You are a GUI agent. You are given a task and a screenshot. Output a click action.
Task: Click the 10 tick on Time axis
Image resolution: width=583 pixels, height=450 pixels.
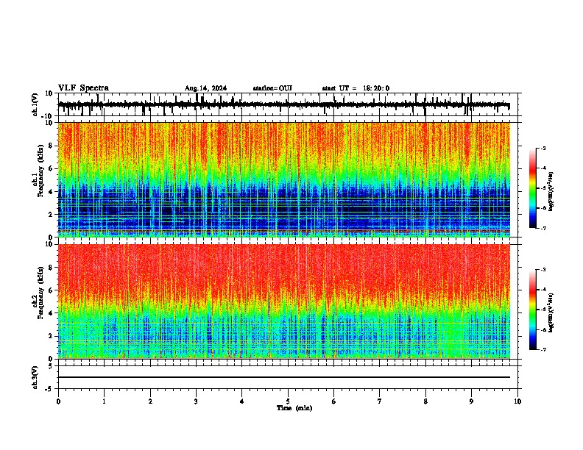(517, 401)
